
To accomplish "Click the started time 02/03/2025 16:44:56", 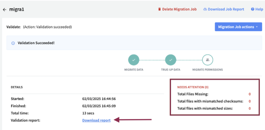I will point(99,99).
